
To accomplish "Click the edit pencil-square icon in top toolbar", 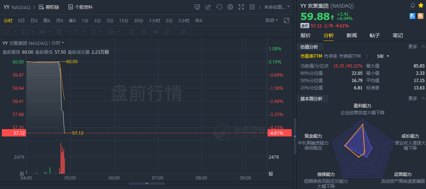I will (208, 7).
